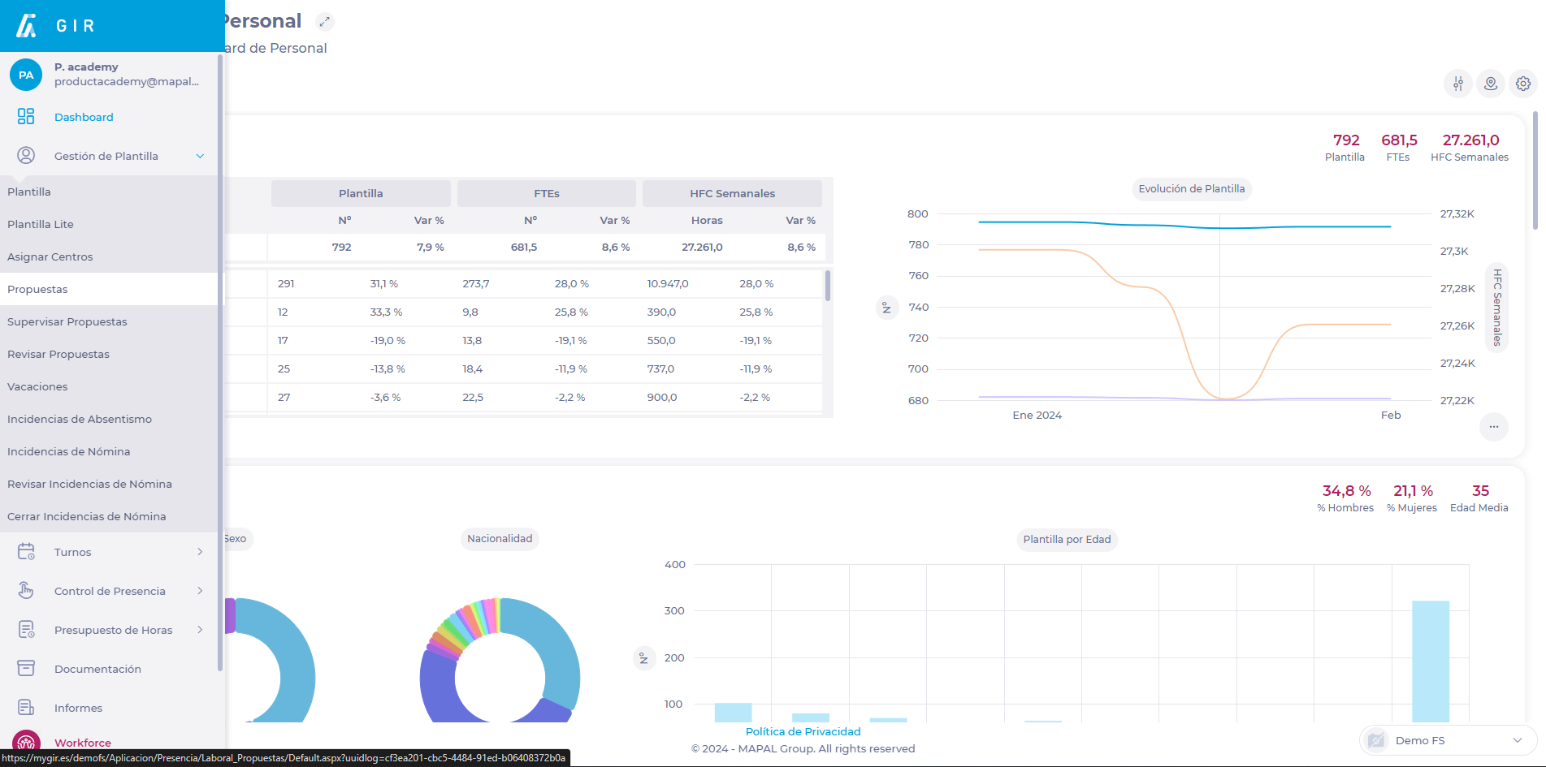1546x767 pixels.
Task: Open Vacaciones menu item
Action: pyautogui.click(x=37, y=386)
